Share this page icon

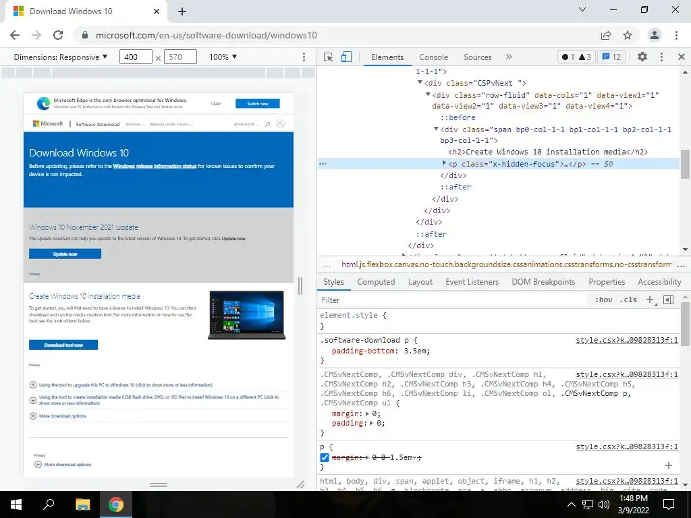606,35
